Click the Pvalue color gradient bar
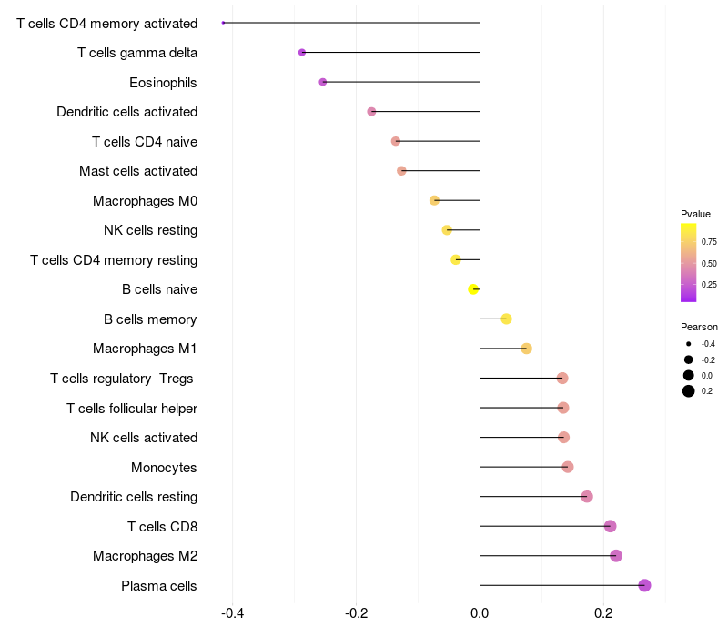728x637 pixels. (x=689, y=262)
